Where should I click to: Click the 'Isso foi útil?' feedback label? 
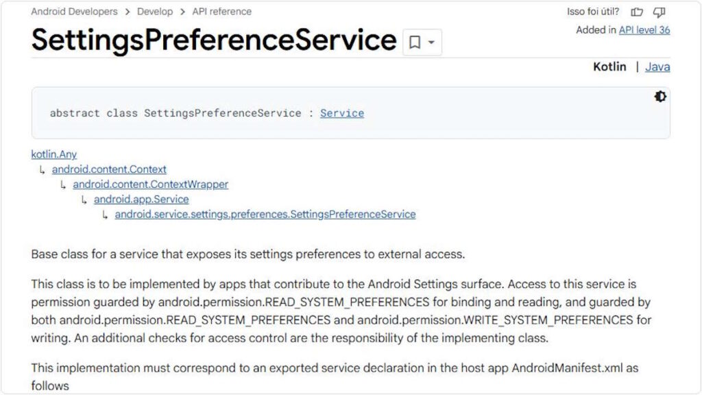pos(593,12)
